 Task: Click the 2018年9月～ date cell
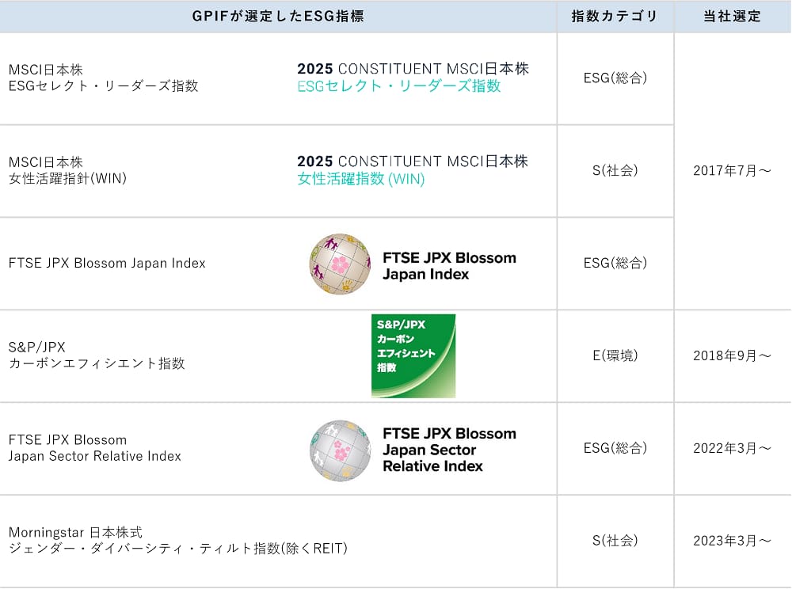click(732, 355)
